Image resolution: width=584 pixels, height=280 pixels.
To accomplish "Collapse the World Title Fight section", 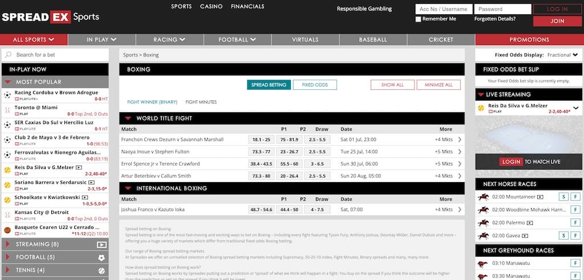I will (x=128, y=118).
